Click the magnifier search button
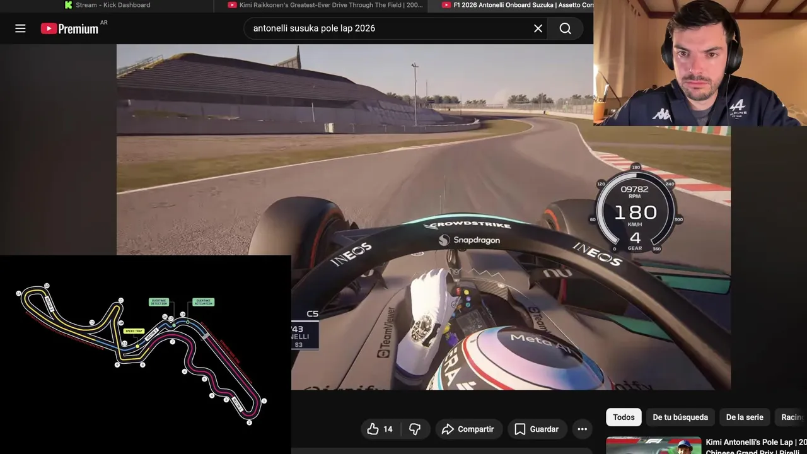This screenshot has height=454, width=807. [566, 28]
